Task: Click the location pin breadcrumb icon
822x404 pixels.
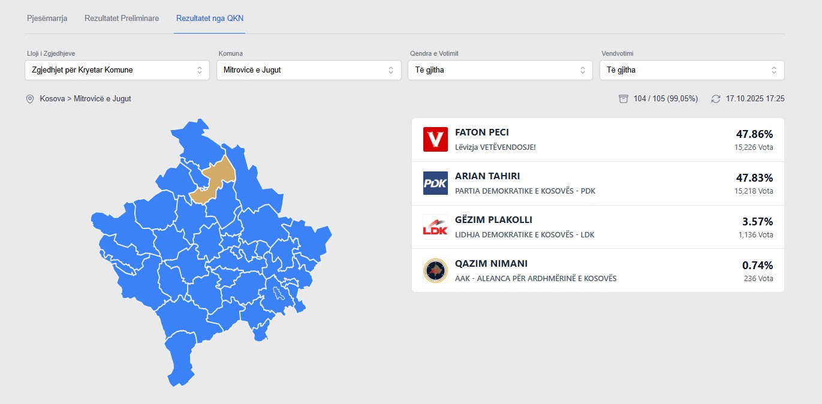Action: pos(30,99)
